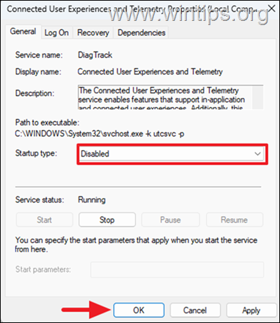The height and width of the screenshot is (323, 280).
Task: Expand the Startup type dropdown showing Disabled
Action: [x=172, y=154]
